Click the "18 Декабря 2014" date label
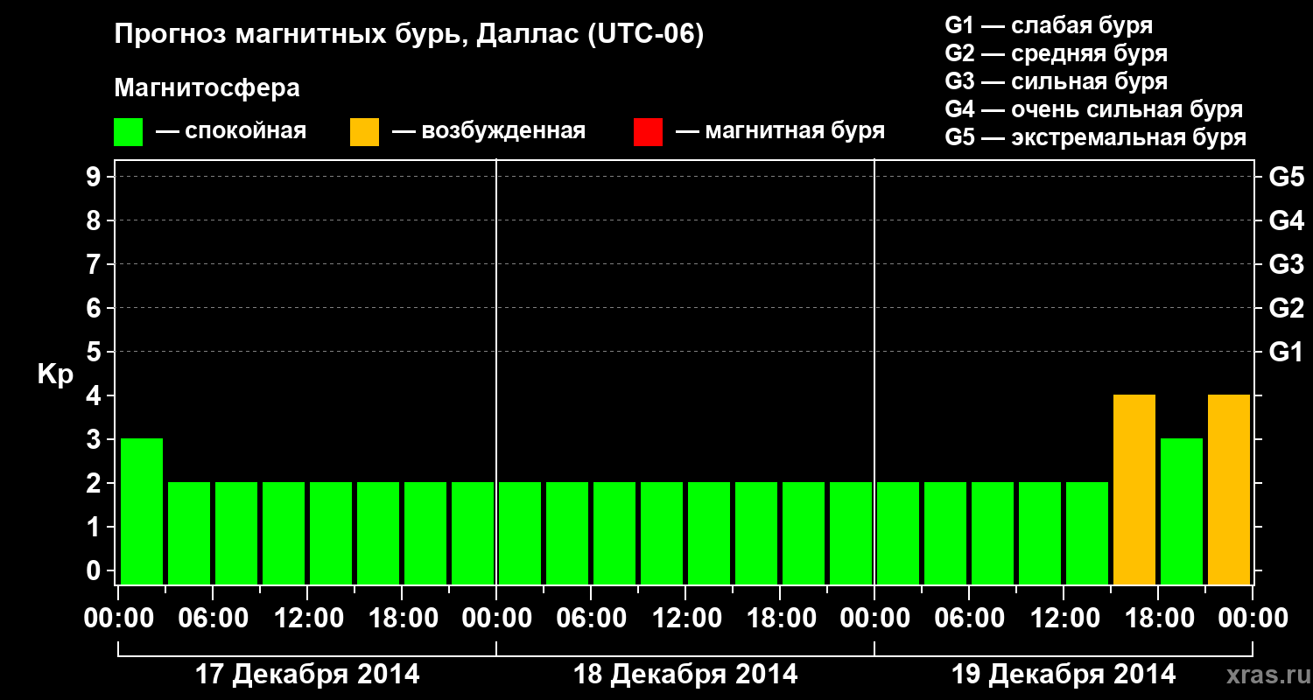1313x700 pixels. click(x=685, y=675)
